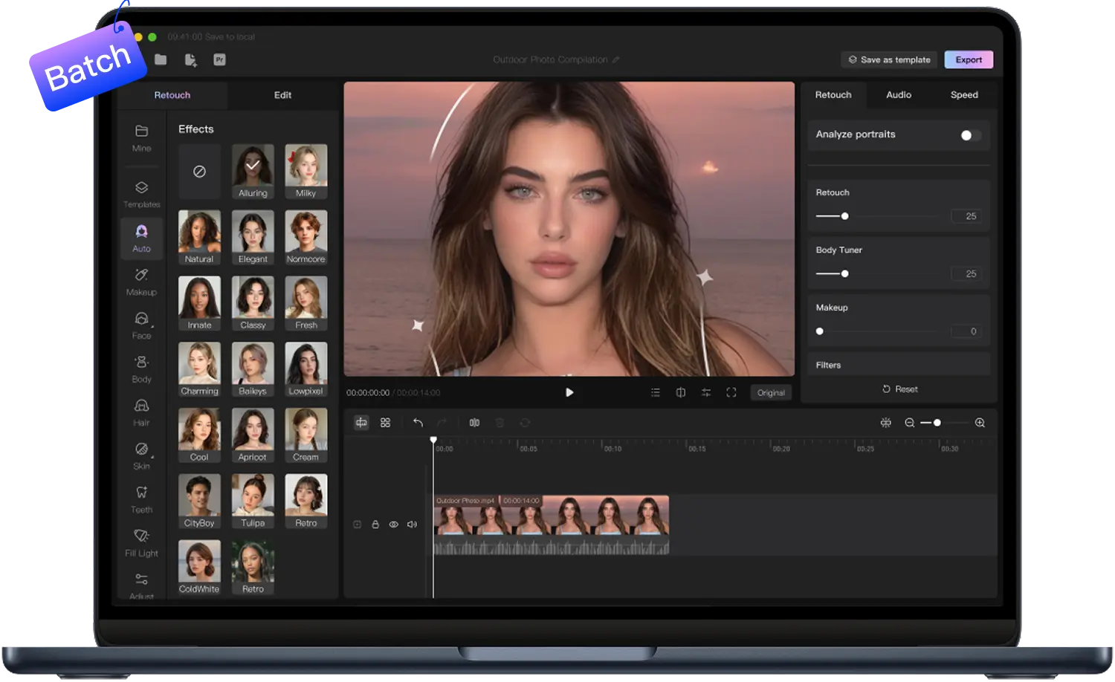Lock the video track
The image size is (1115, 682).
[x=375, y=525]
